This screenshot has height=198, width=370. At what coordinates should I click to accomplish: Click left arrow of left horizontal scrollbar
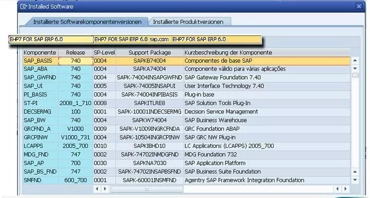click(97, 189)
